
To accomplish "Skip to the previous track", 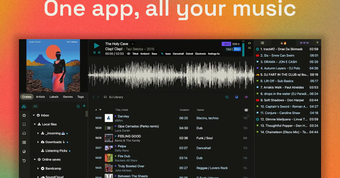I will pos(95,53).
